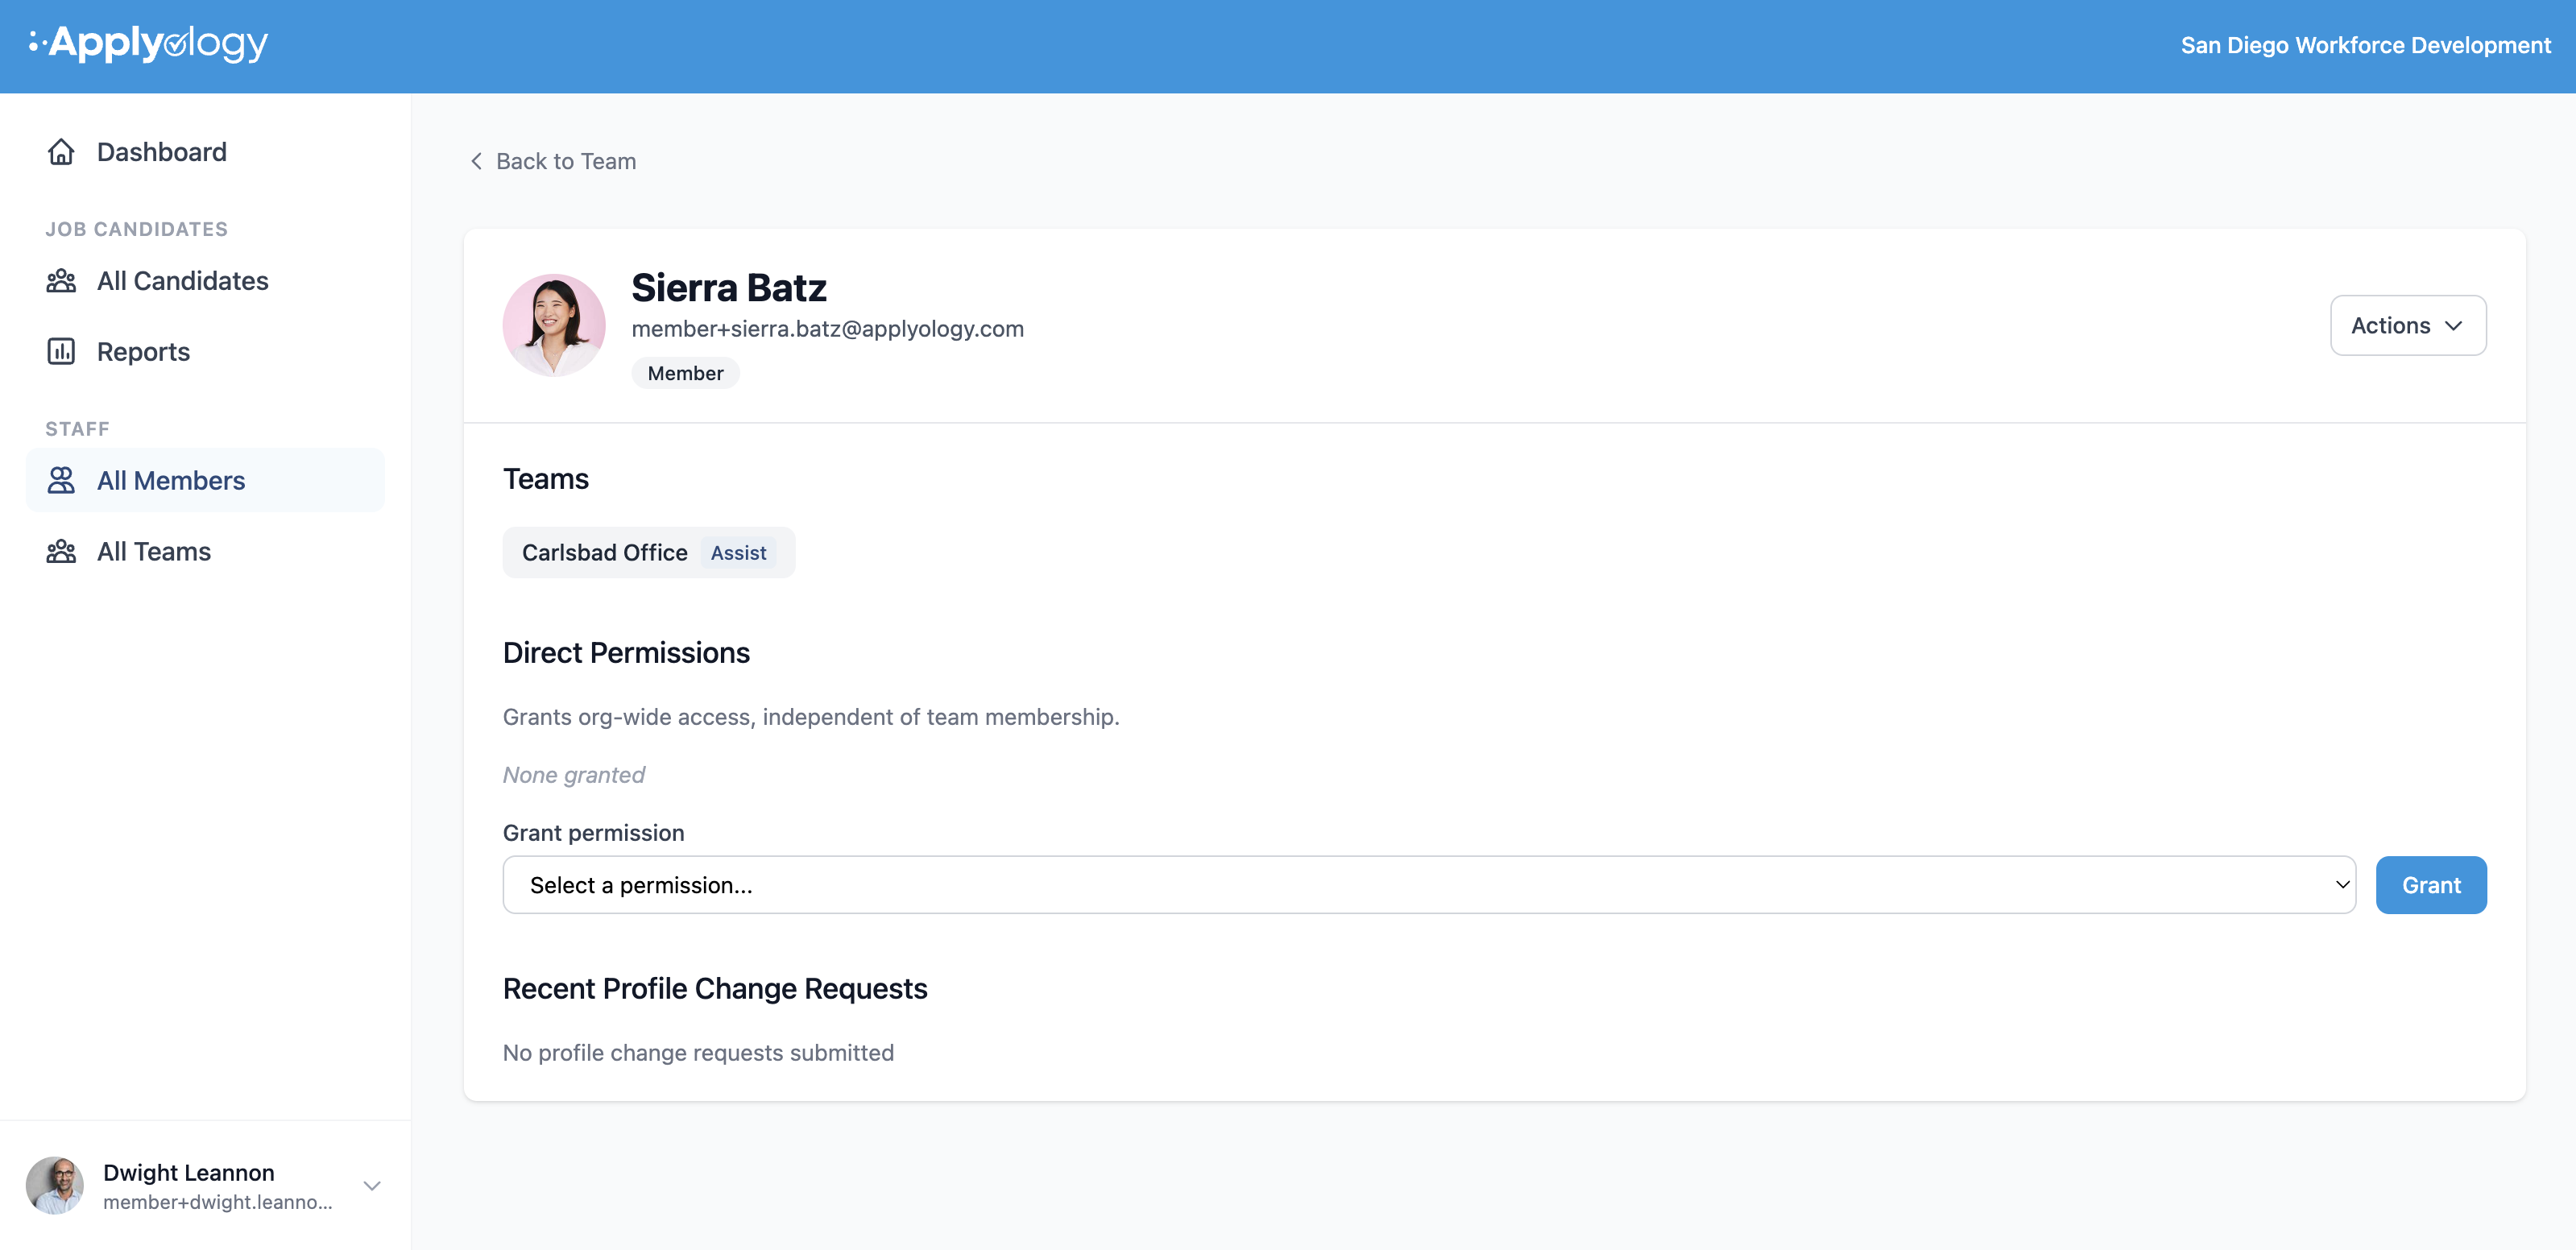
Task: Click the All Candidates people icon
Action: coord(61,281)
